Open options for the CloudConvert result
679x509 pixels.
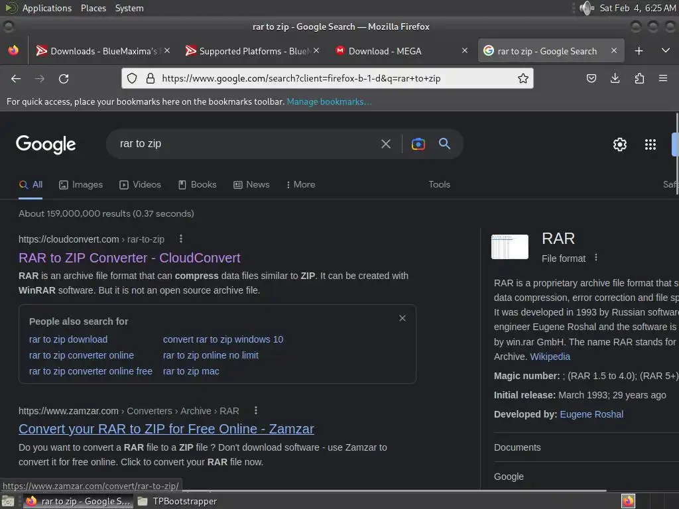[181, 239]
